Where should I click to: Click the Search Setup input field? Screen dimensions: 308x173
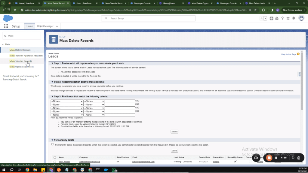tap(149, 18)
